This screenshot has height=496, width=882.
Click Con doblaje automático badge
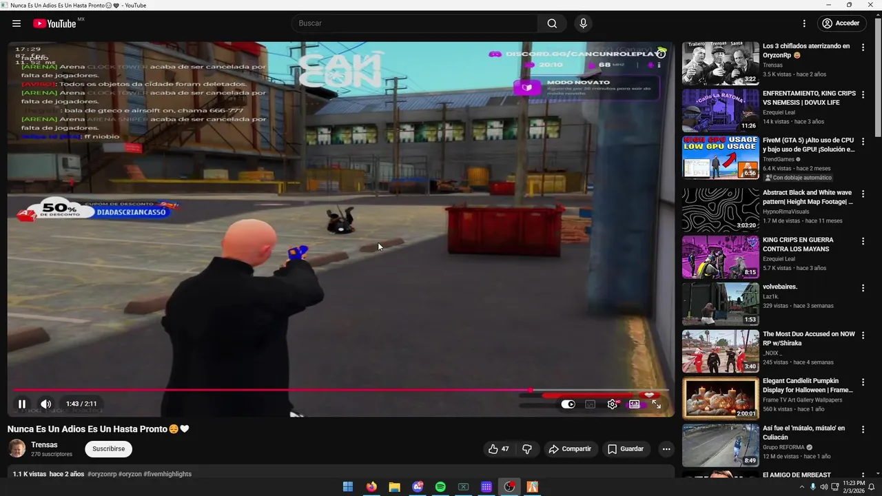click(798, 178)
